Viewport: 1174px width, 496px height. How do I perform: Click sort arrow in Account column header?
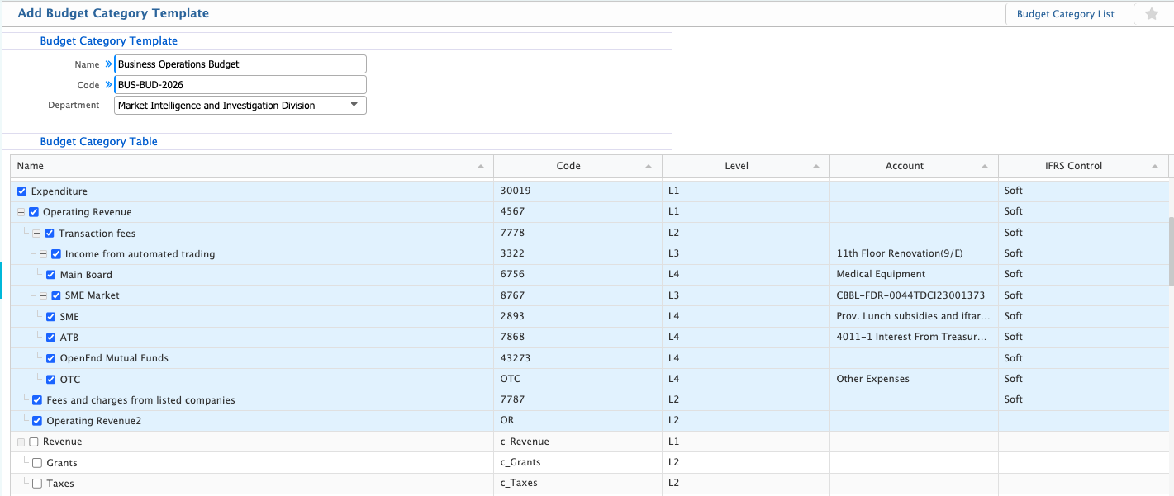tap(985, 167)
